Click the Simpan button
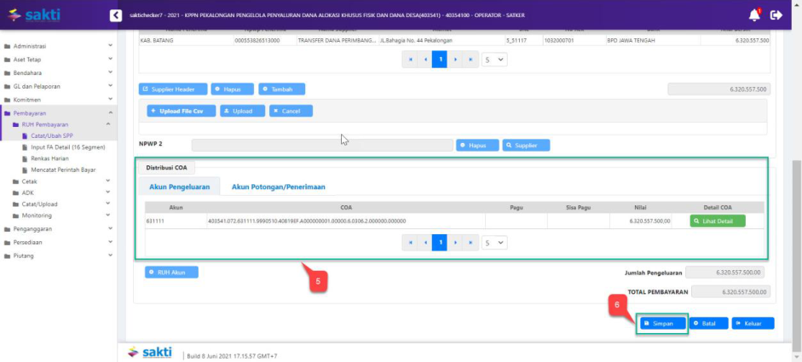This screenshot has height=362, width=802. 662,324
